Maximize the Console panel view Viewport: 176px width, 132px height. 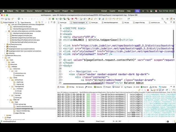[174, 87]
